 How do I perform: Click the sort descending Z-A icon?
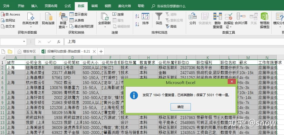[137, 24]
